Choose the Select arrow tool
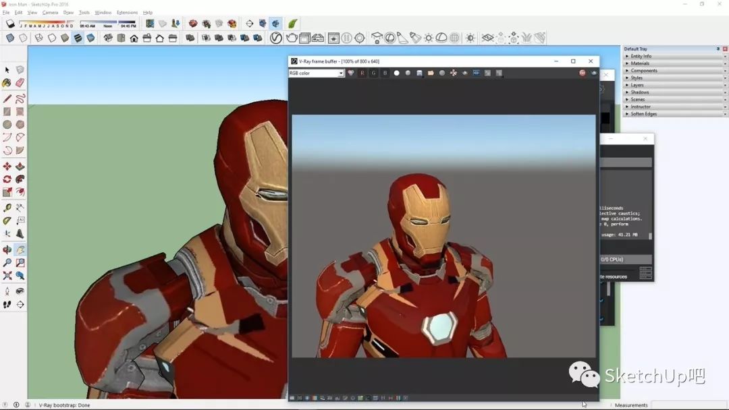The width and height of the screenshot is (729, 410). coord(7,70)
